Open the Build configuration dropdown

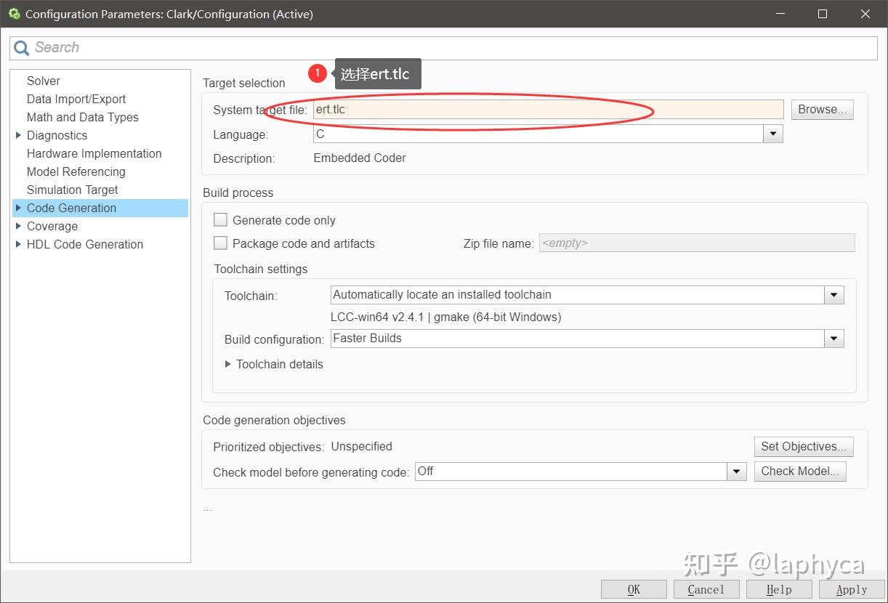(833, 339)
